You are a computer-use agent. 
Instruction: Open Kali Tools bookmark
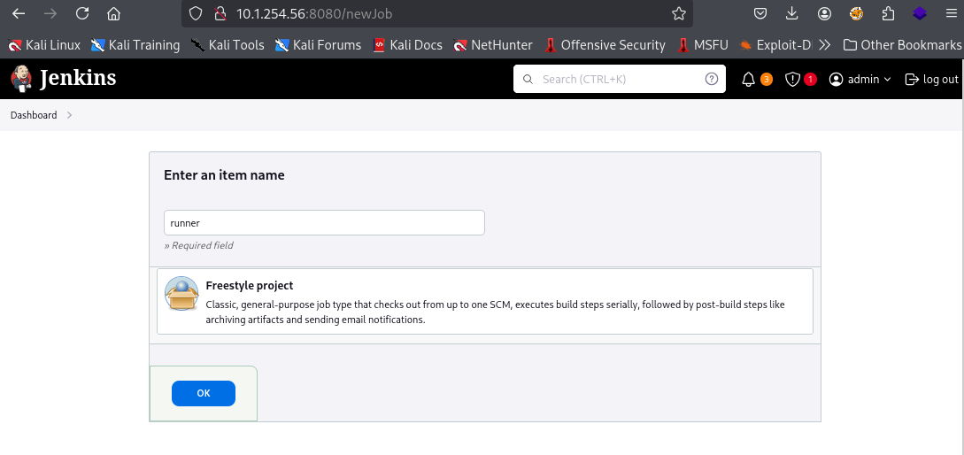(x=228, y=45)
